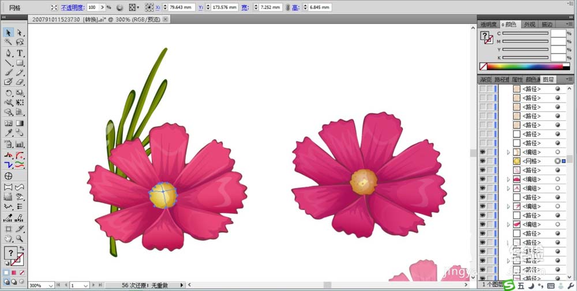Select the Direct Selection (white arrow) tool

tap(20, 32)
